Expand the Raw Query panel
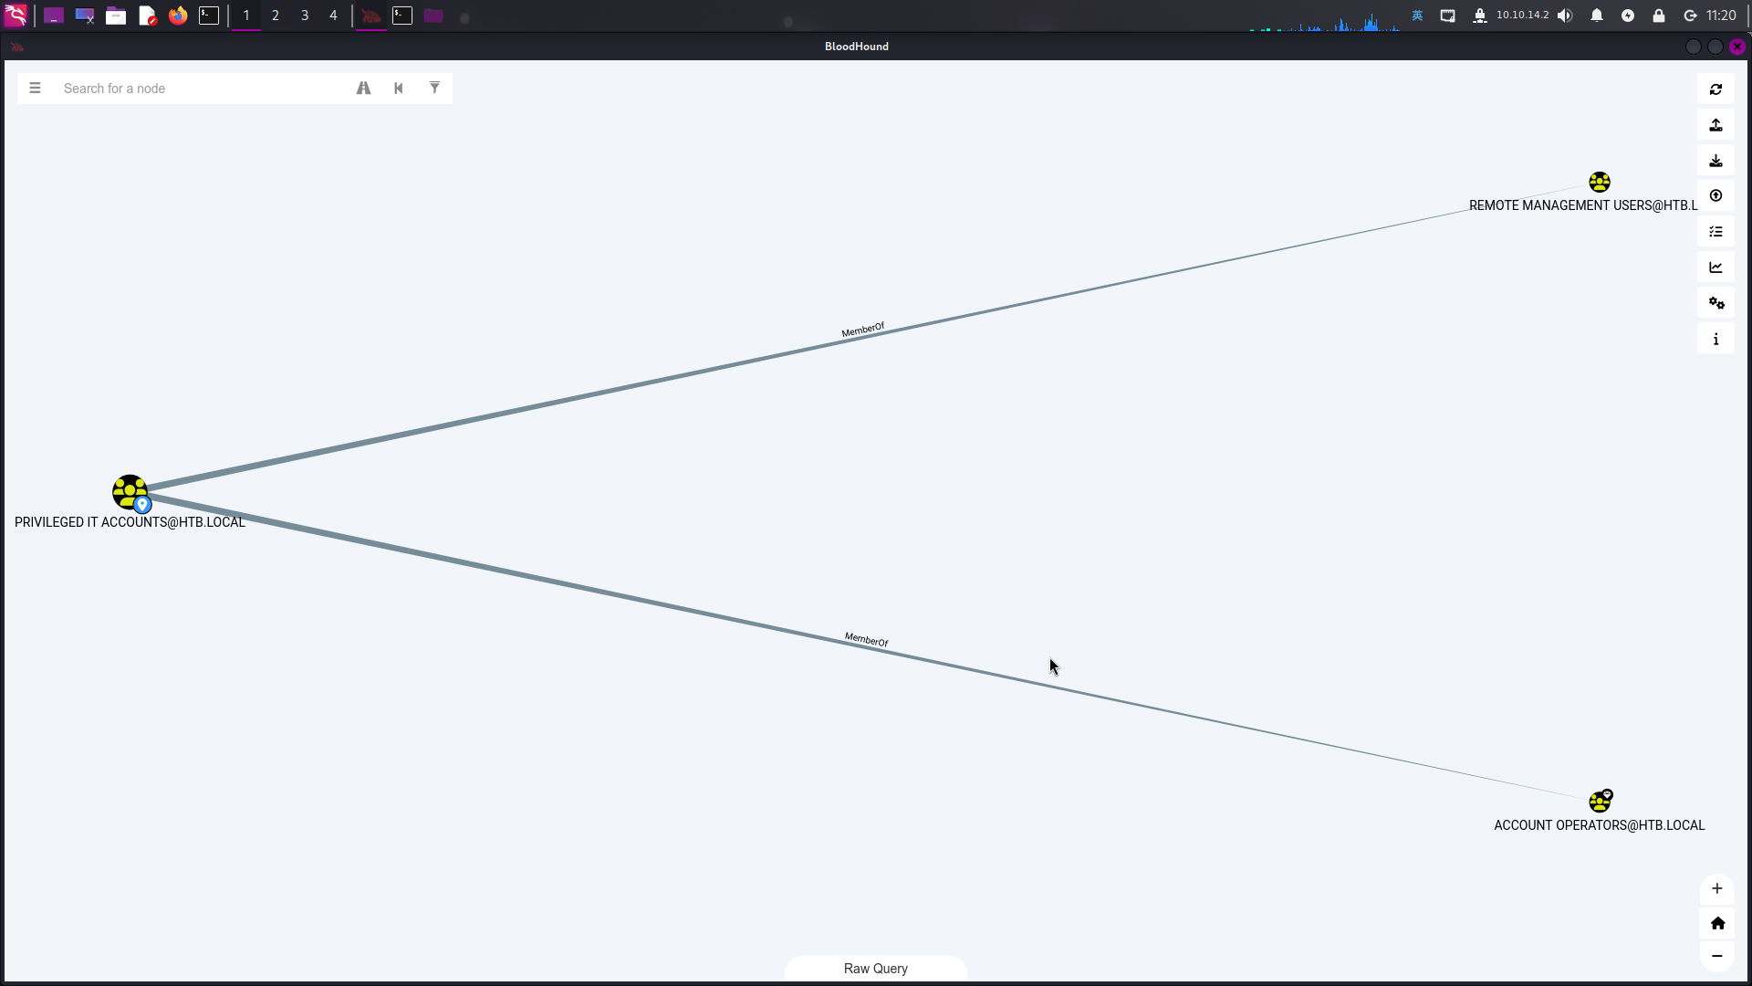Image resolution: width=1752 pixels, height=986 pixels. click(x=875, y=969)
